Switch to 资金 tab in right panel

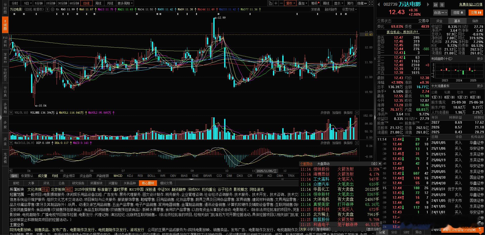pyautogui.click(x=439, y=21)
